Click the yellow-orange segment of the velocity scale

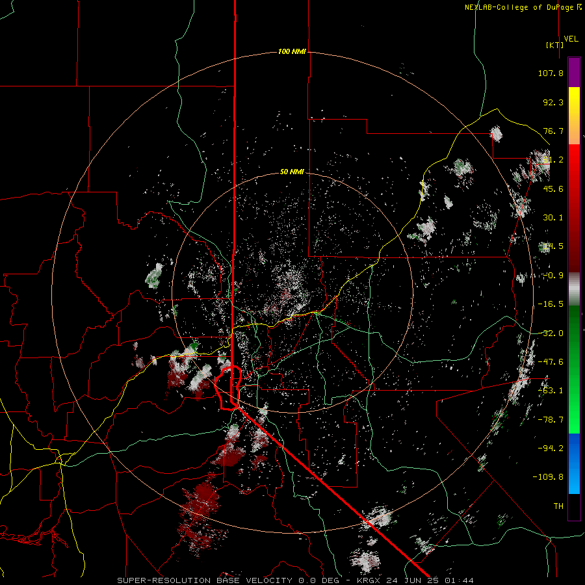click(574, 116)
